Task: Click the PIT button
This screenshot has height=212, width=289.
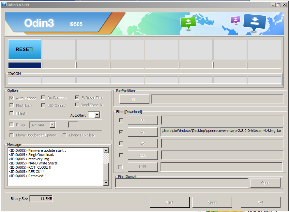Action: [134, 99]
